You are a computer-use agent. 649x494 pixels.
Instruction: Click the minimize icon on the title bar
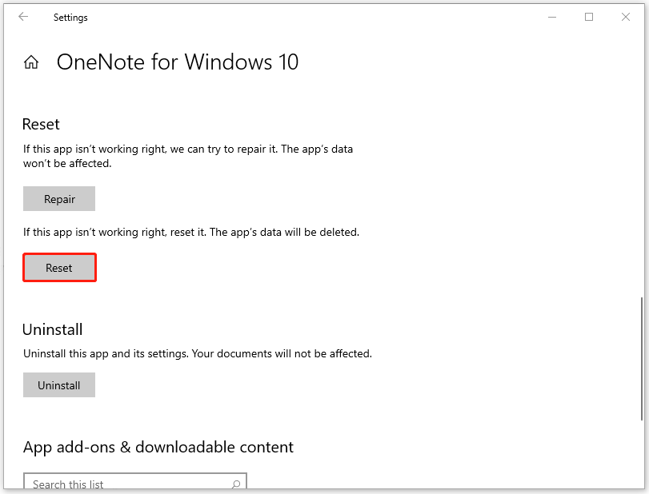552,17
